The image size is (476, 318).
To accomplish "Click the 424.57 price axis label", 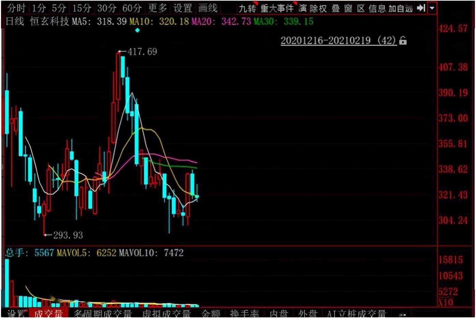I will click(x=453, y=28).
